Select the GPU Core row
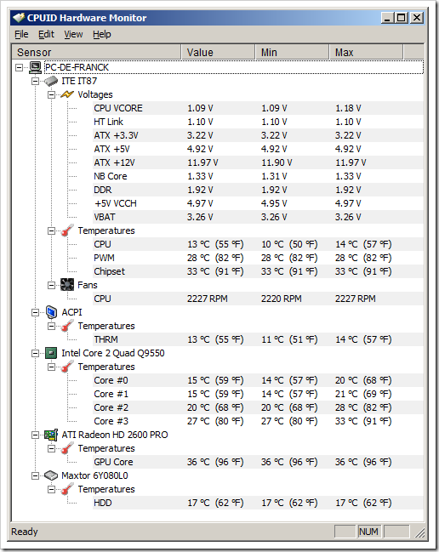 click(258, 462)
